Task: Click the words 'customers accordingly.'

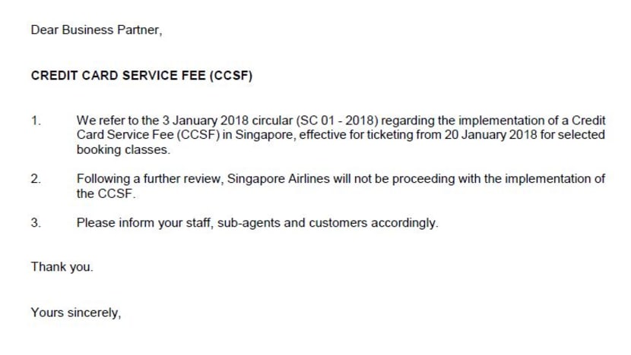Action: point(373,223)
